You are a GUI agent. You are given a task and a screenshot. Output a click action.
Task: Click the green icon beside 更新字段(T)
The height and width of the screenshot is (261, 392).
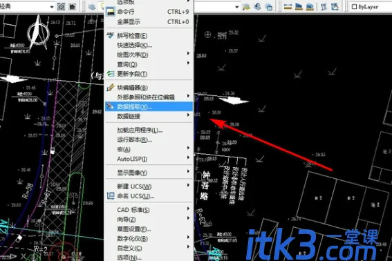tap(110, 74)
